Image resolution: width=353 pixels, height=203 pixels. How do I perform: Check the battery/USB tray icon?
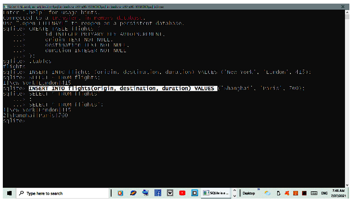pos(278,193)
